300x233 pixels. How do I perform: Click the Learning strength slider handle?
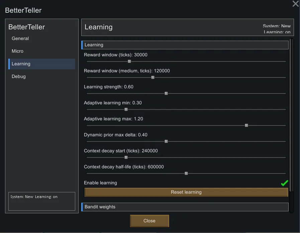point(166,93)
